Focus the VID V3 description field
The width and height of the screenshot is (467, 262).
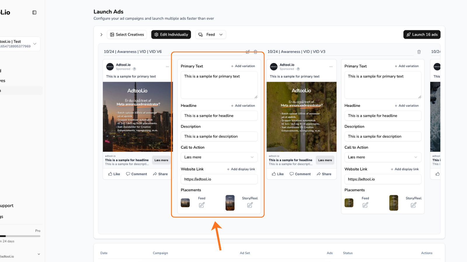point(383,137)
